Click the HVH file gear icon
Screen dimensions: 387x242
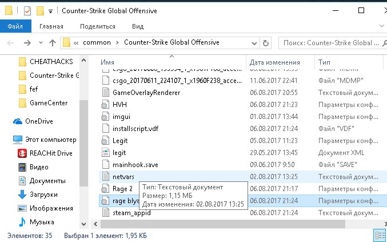tap(105, 105)
